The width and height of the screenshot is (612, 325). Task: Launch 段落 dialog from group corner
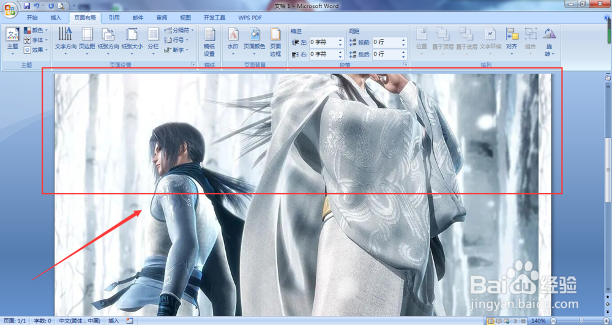(405, 64)
